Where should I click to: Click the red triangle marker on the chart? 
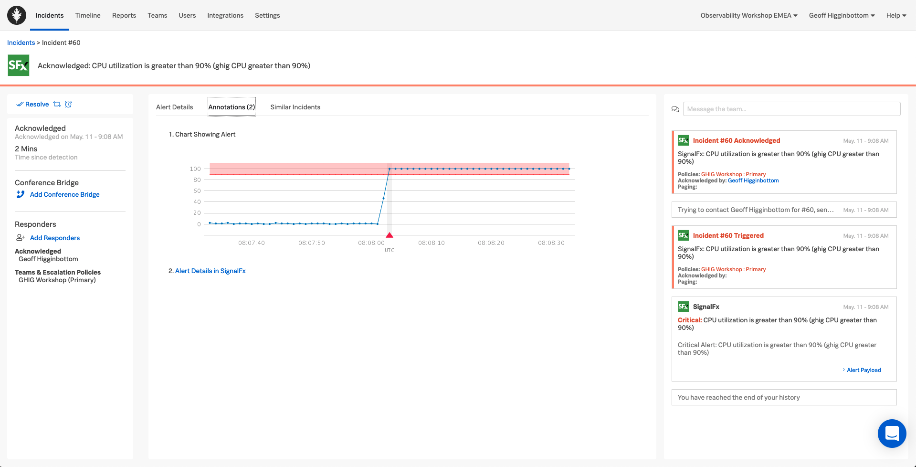click(390, 234)
